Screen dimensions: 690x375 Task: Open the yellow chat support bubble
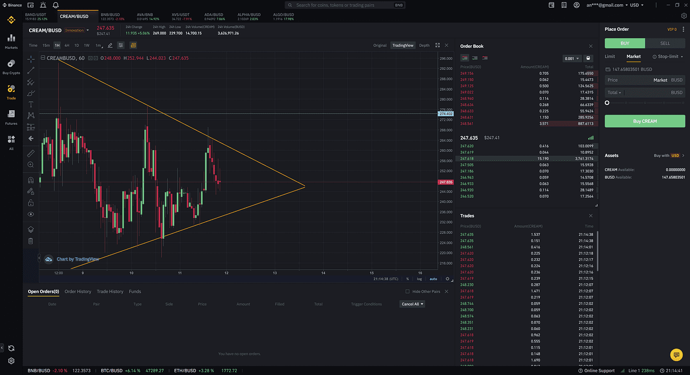coord(676,355)
